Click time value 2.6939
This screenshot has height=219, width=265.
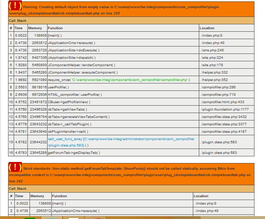coord(21,94)
